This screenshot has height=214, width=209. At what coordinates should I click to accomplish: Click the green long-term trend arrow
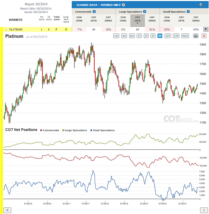tap(66, 29)
